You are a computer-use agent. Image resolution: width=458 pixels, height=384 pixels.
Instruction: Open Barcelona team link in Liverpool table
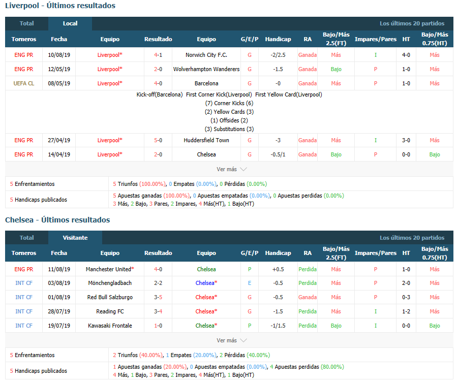[206, 83]
